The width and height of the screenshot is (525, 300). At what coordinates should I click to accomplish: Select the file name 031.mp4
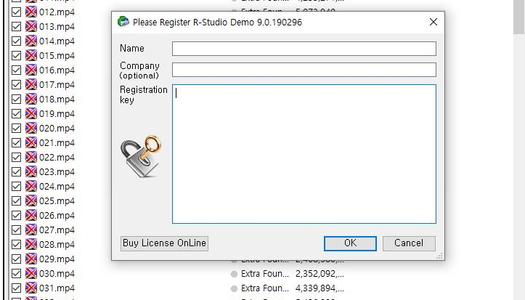(x=57, y=288)
